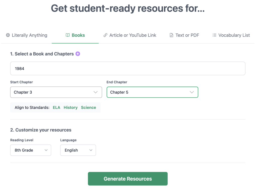Open the Language dropdown
Viewport: 257px width, 194px height.
pyautogui.click(x=78, y=150)
